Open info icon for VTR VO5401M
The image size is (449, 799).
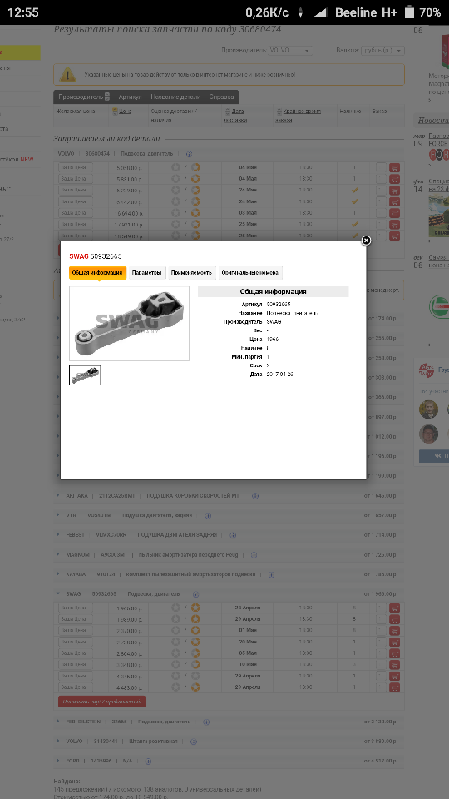208,516
